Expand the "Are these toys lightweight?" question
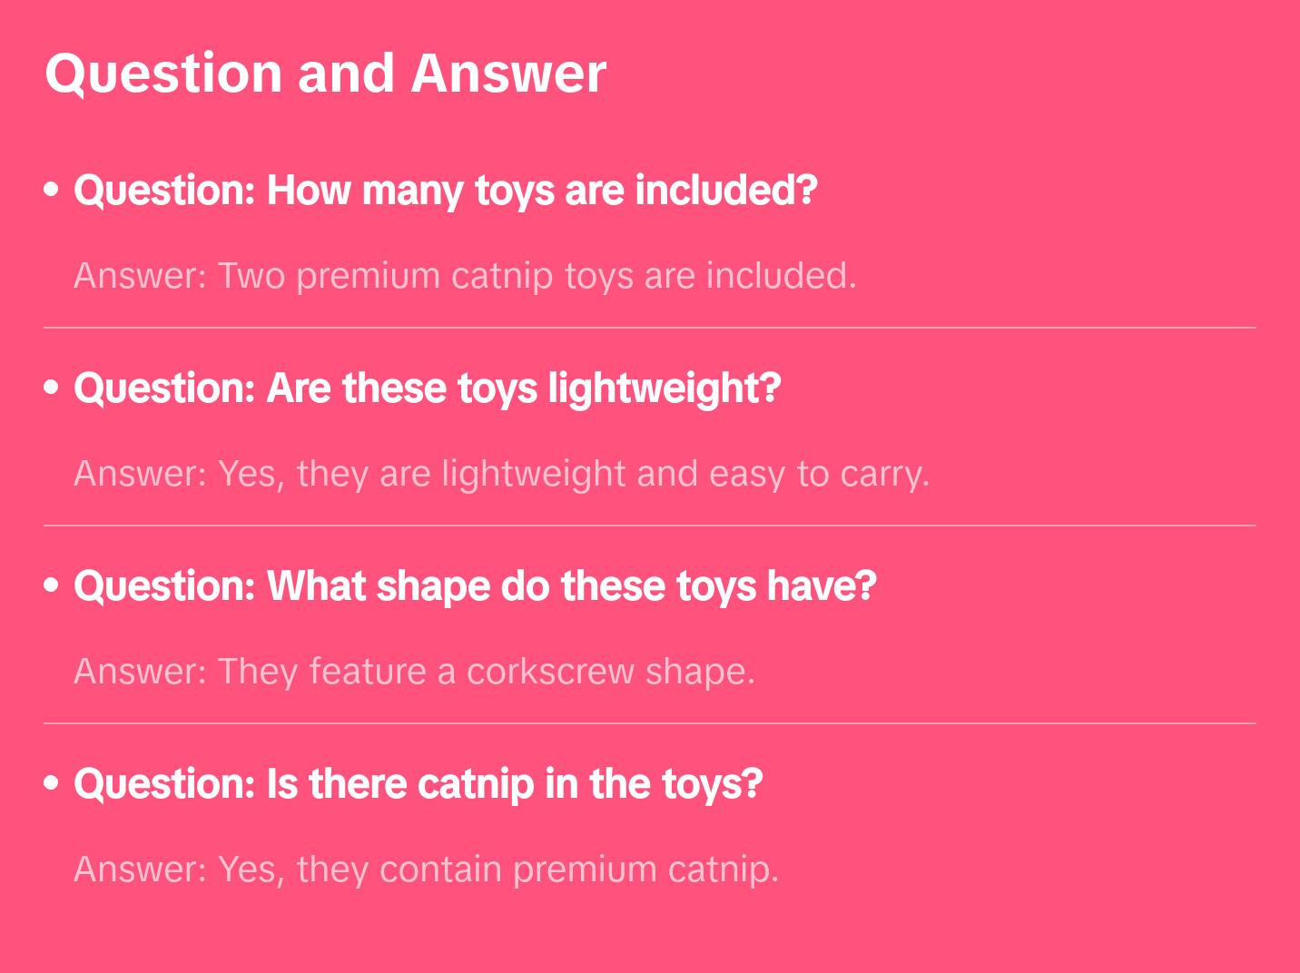1300x973 pixels. click(427, 388)
